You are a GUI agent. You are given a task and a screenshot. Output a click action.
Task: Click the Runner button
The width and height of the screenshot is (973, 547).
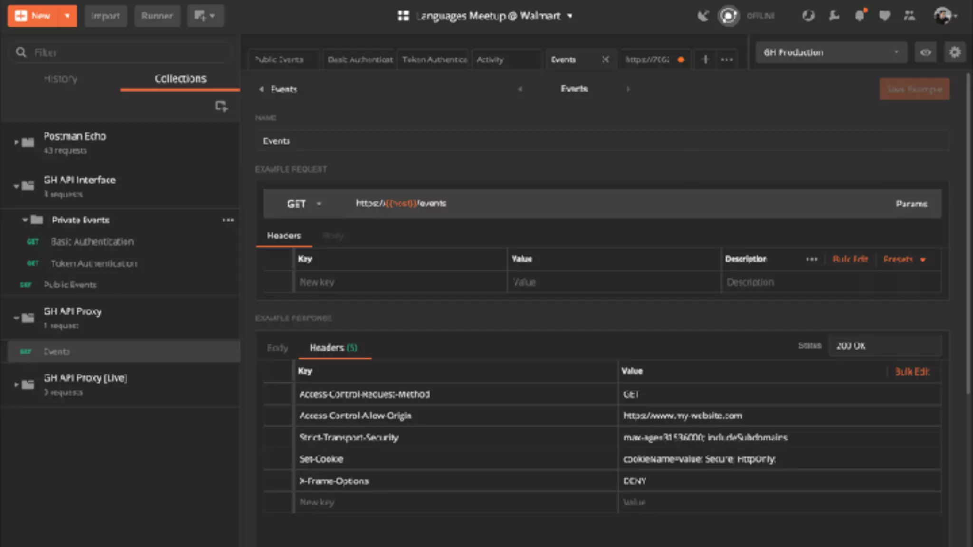click(157, 16)
